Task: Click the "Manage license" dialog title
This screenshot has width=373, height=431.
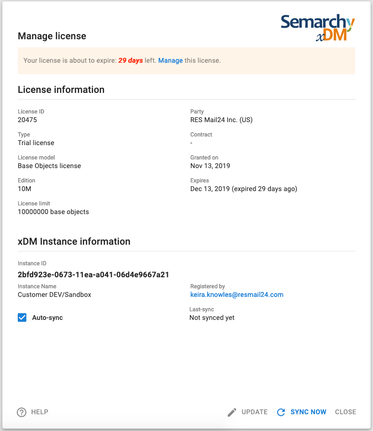Action: click(x=52, y=36)
